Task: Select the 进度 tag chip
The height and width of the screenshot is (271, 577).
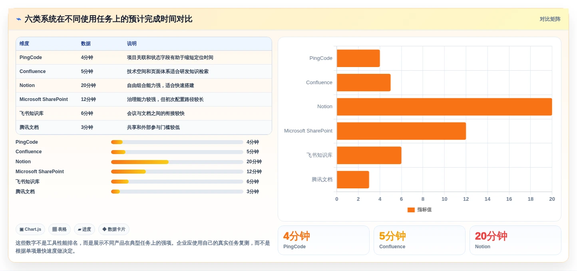Action: 84,229
